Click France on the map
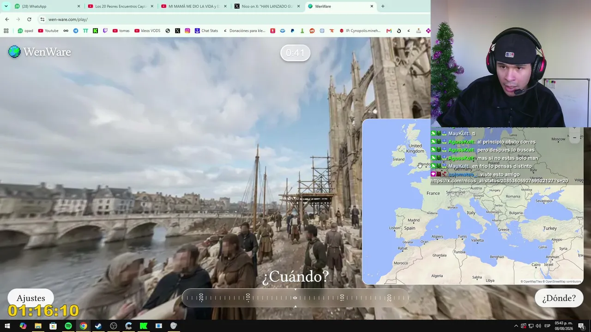 point(433,193)
